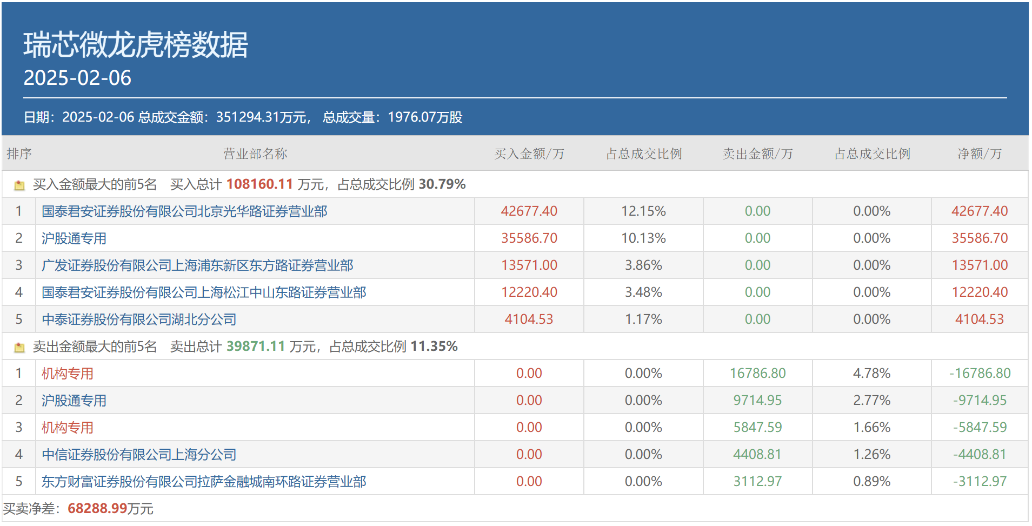Open 国泰君安北京光华路证券营业部 link

(x=184, y=211)
